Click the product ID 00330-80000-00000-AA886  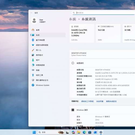click(106, 89)
